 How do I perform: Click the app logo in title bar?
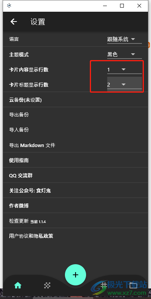[x=9, y=6]
